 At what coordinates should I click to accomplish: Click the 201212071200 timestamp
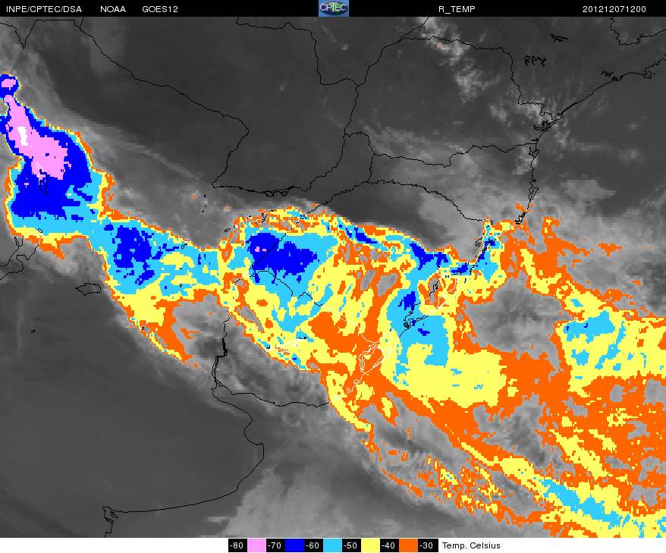click(x=614, y=9)
